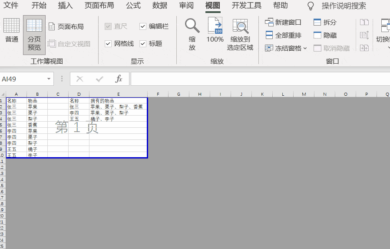Screen dimensions: 390x249
Task: Open the Developer (开发工具) tab
Action: (247, 6)
